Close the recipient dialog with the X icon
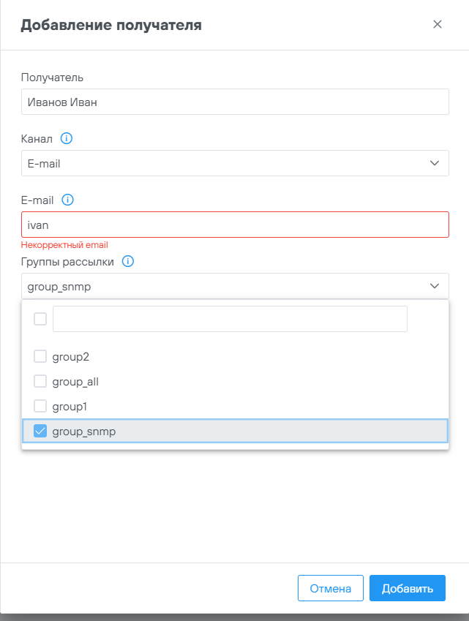 [x=438, y=24]
